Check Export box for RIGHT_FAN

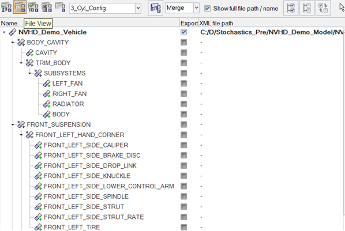183,94
